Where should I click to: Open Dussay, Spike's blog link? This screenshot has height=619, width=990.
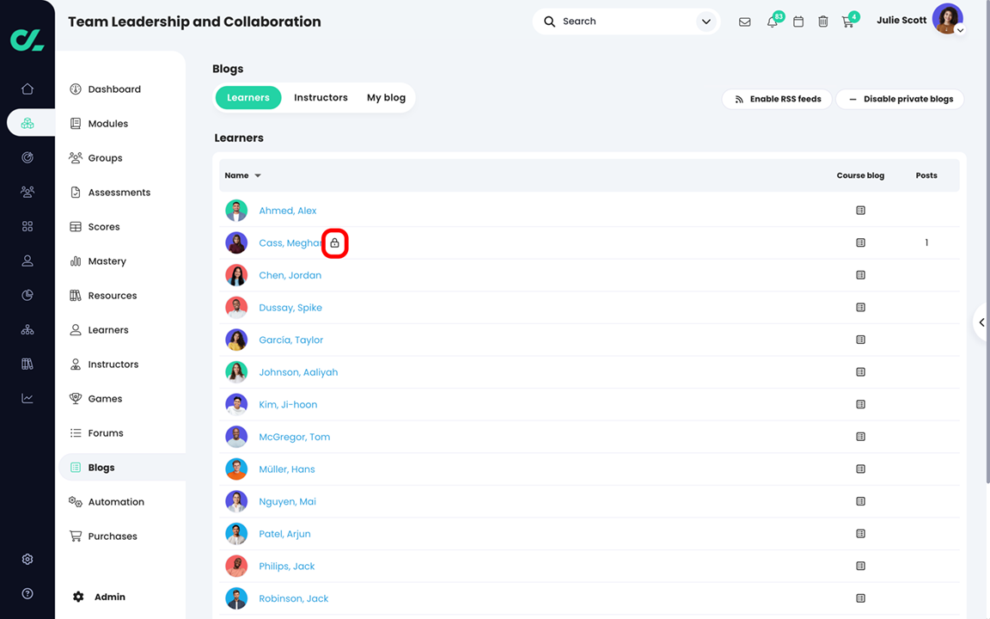pyautogui.click(x=290, y=308)
